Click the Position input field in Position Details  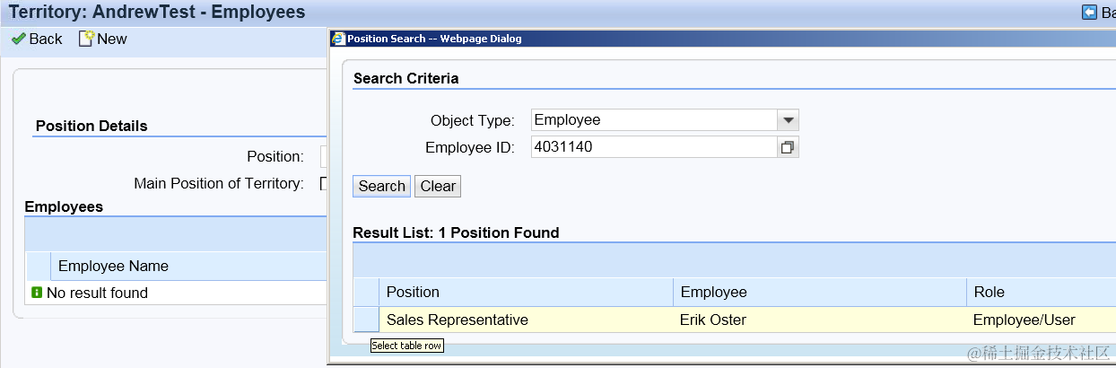coord(324,156)
